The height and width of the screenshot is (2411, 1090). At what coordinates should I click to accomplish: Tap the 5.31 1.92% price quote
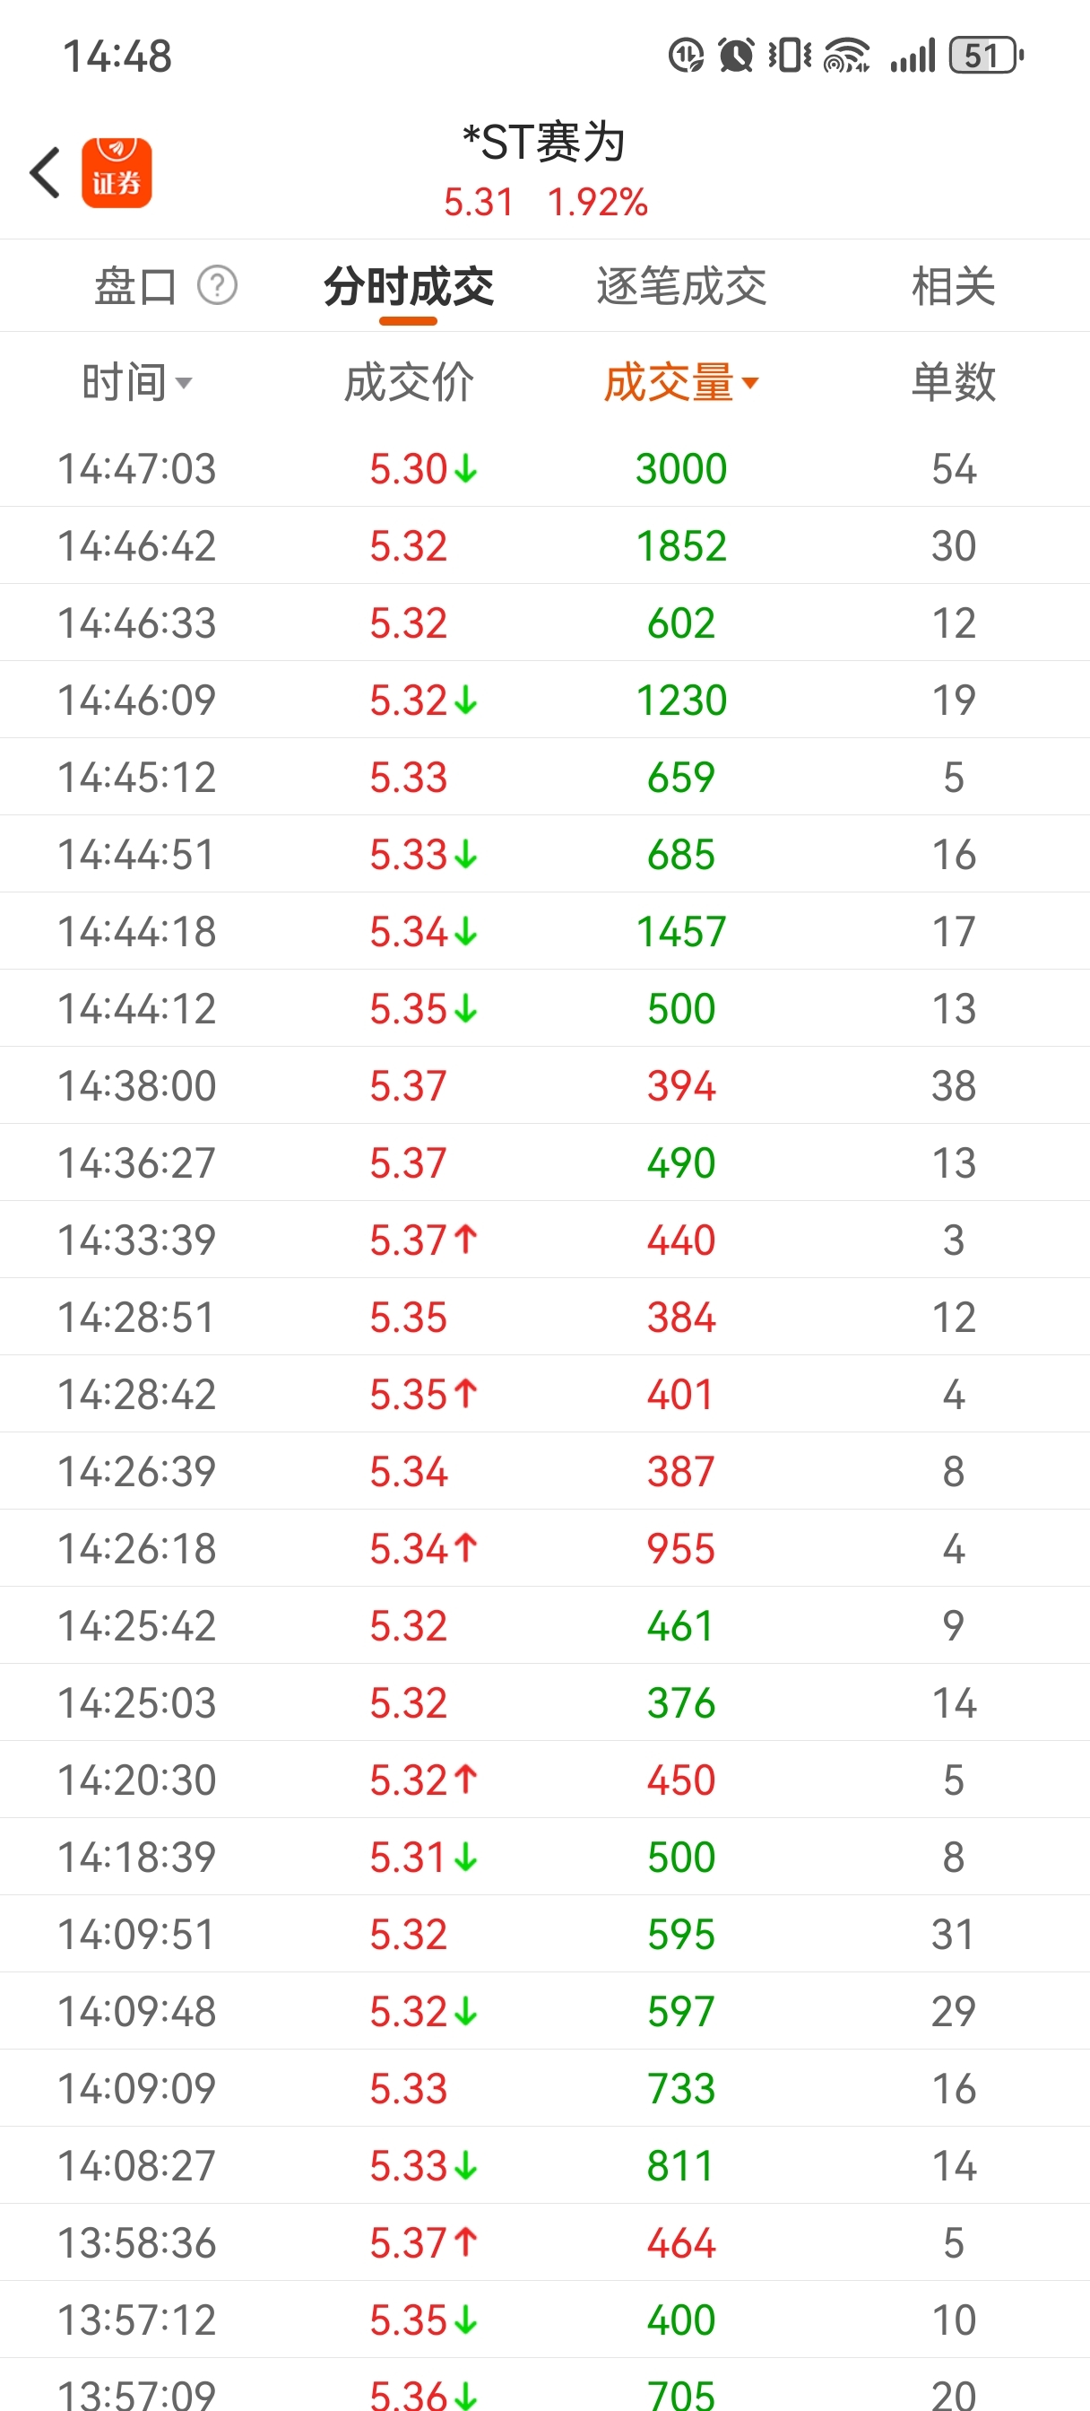coord(546,202)
